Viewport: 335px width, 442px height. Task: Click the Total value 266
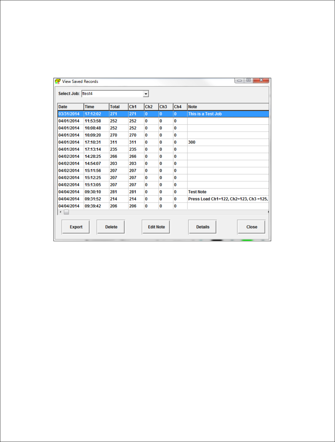pyautogui.click(x=113, y=157)
